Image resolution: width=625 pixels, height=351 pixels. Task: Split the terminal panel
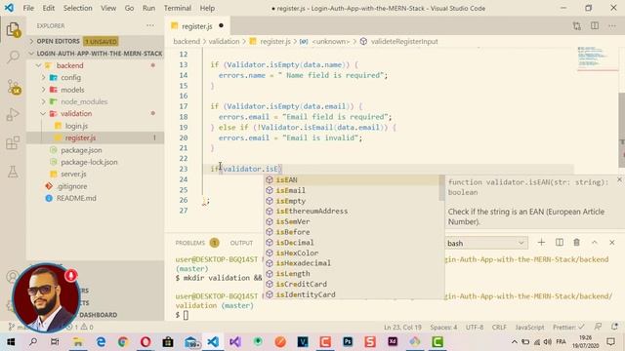tap(560, 243)
